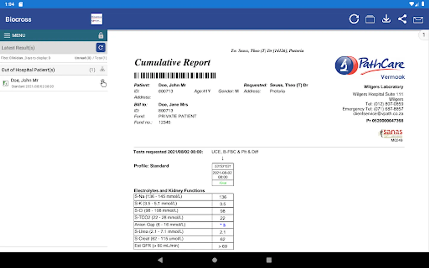
Task: Tap the Filter: Clinician, Days to display text
Action: 26,58
